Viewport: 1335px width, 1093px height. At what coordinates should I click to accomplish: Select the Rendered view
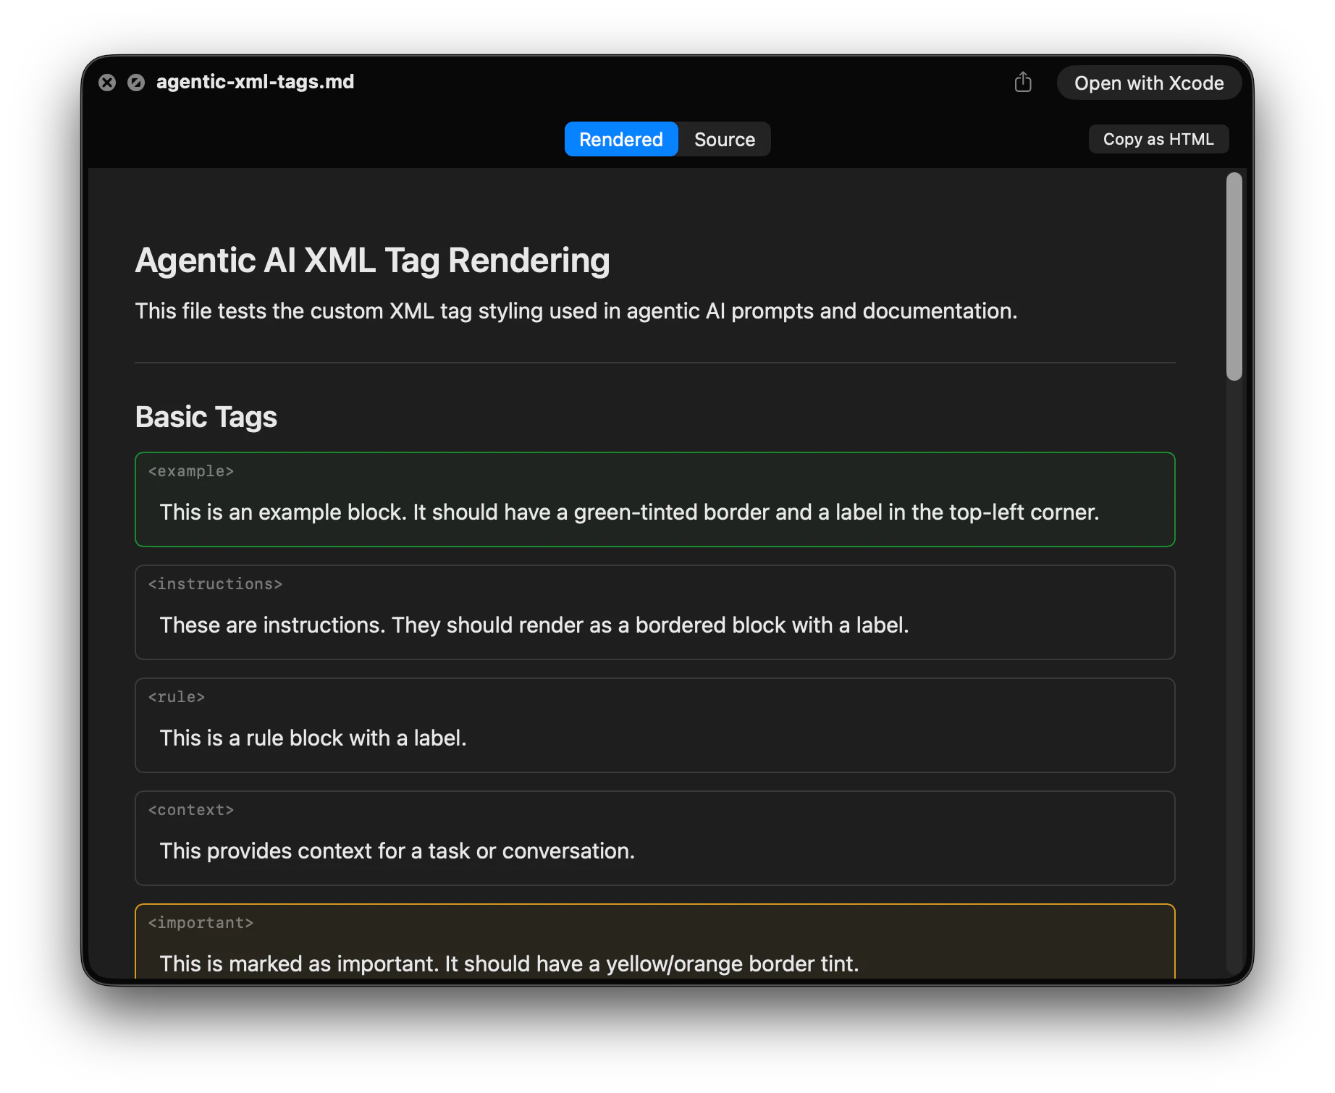(x=620, y=139)
